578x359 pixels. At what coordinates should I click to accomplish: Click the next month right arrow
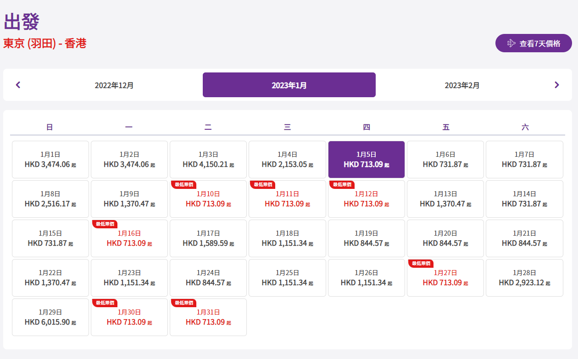pyautogui.click(x=556, y=85)
